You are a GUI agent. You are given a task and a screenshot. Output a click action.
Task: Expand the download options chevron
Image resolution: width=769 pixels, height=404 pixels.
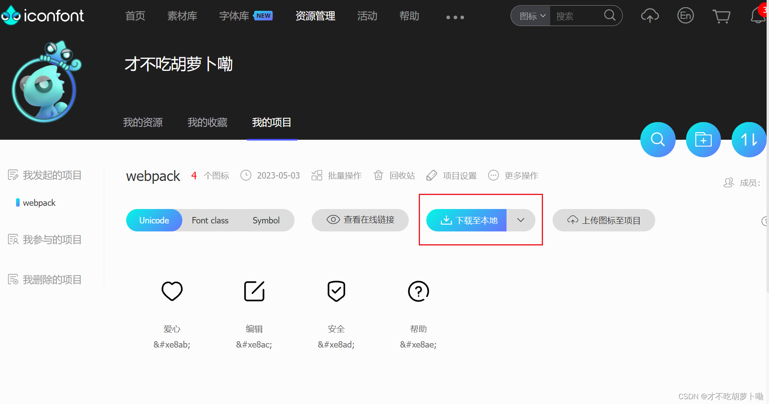(521, 220)
